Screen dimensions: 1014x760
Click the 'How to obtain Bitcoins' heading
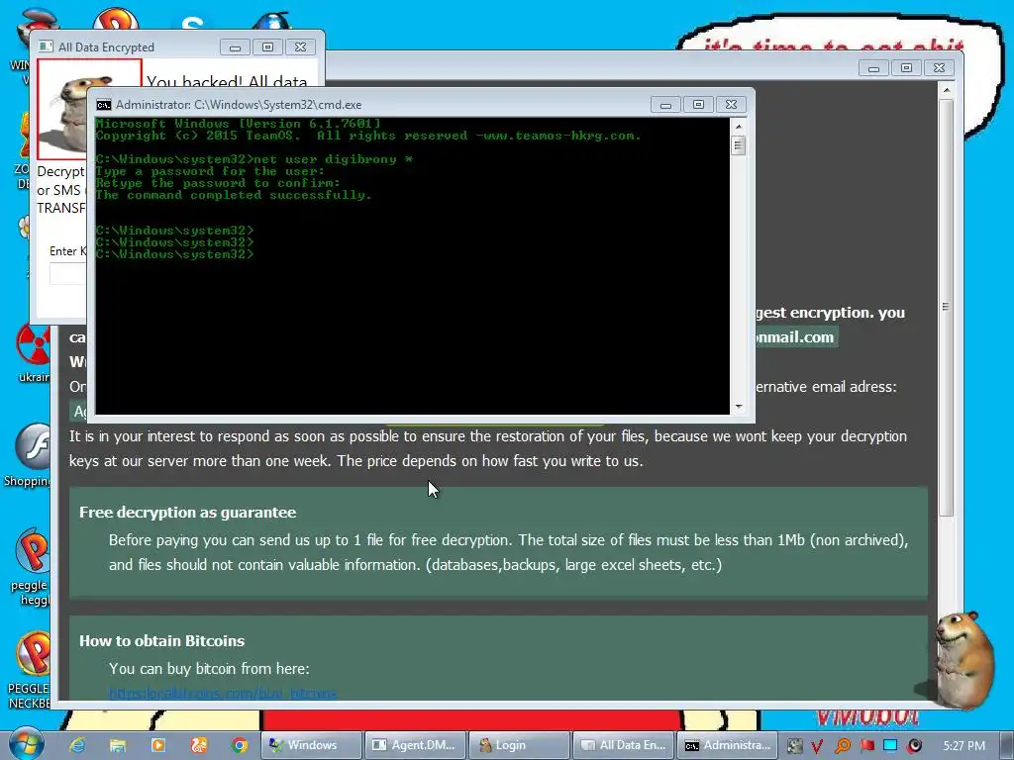(x=161, y=641)
